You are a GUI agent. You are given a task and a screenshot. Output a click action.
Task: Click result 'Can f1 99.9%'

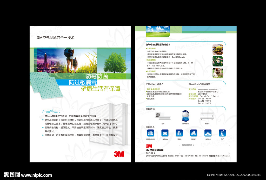[205, 101]
